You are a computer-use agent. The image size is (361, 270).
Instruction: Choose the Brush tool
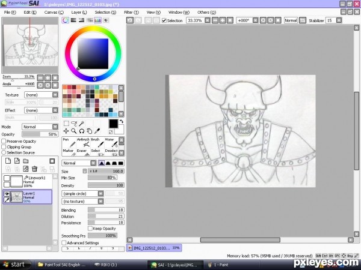click(97, 143)
